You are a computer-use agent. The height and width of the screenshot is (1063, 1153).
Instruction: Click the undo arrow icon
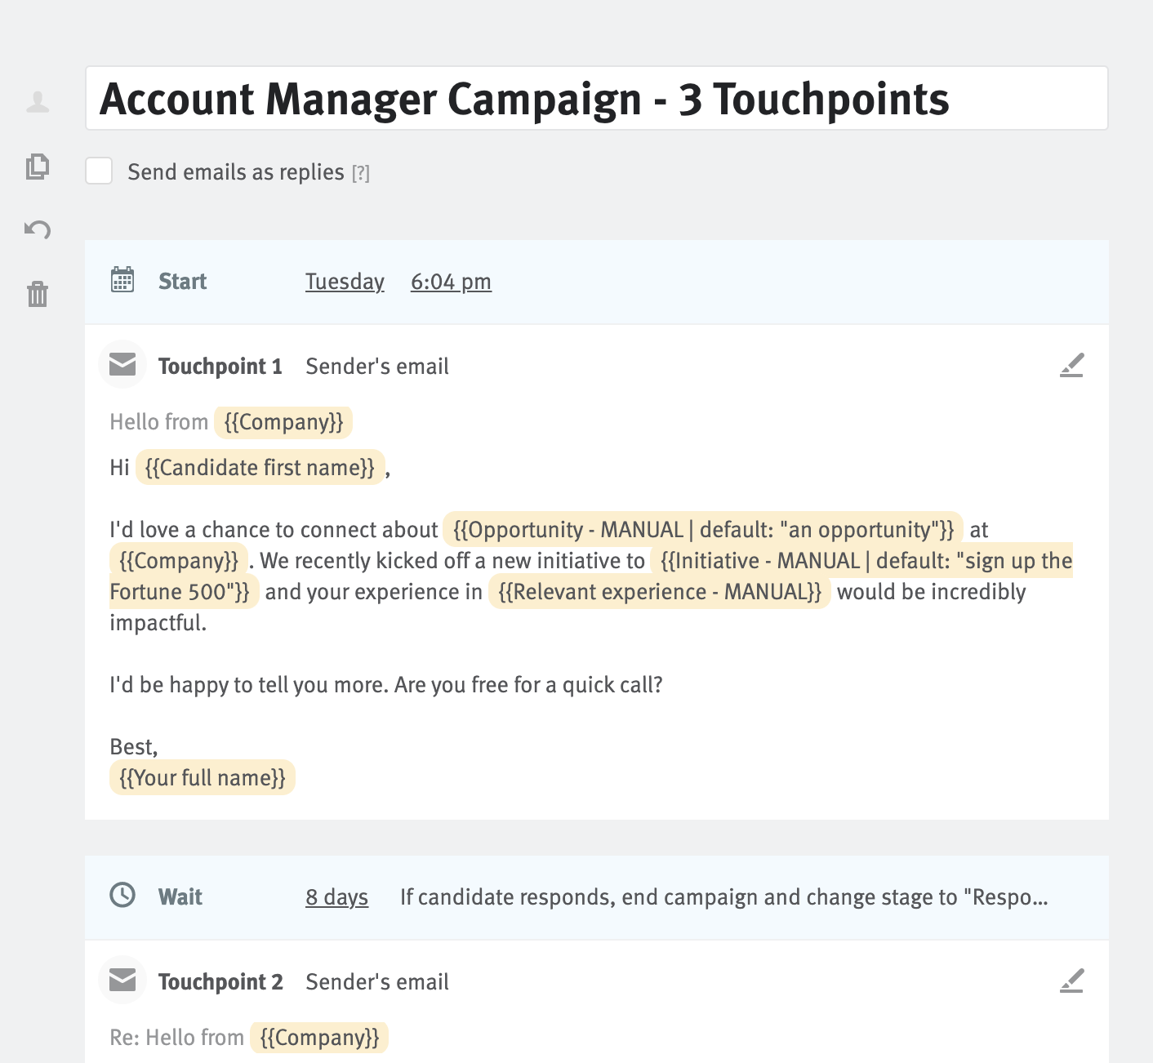click(x=38, y=229)
